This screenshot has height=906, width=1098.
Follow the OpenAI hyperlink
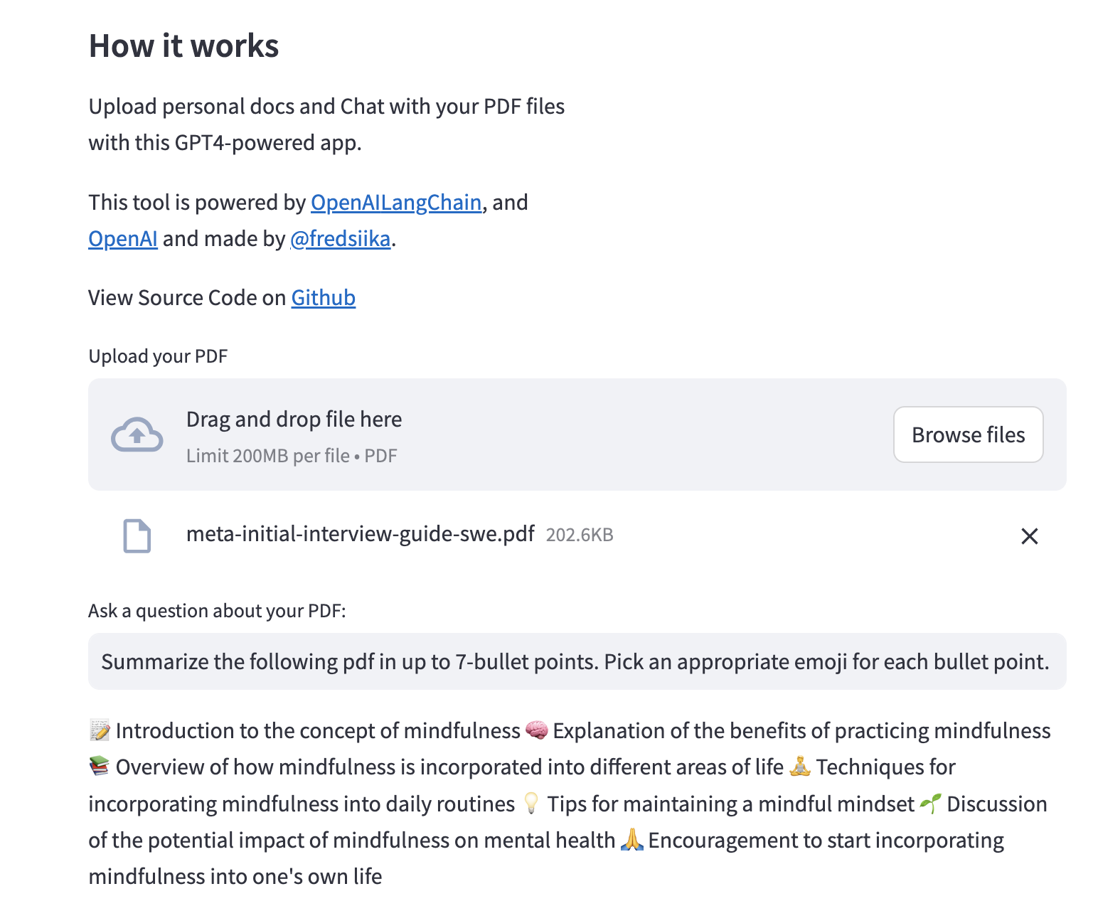(x=123, y=239)
